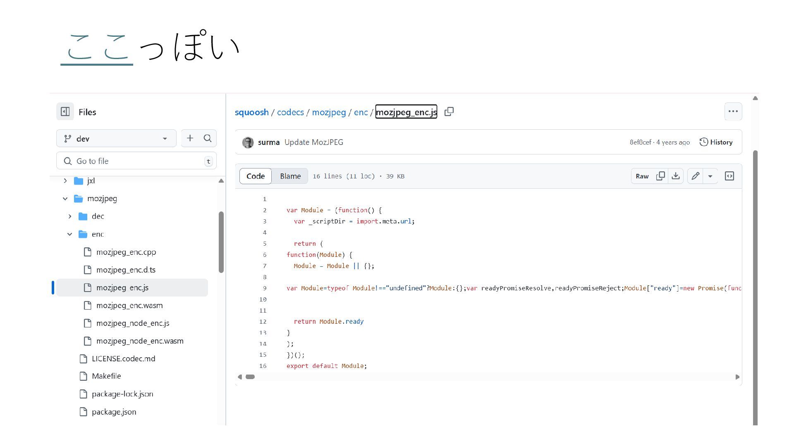The width and height of the screenshot is (794, 446).
Task: Open Makefile in file tree
Action: (106, 376)
